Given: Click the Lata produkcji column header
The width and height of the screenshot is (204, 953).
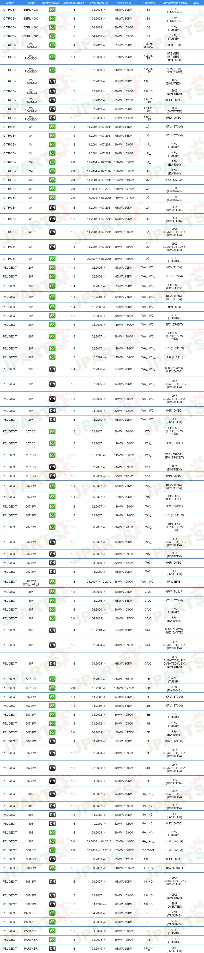Looking at the screenshot, I should click(99, 3).
